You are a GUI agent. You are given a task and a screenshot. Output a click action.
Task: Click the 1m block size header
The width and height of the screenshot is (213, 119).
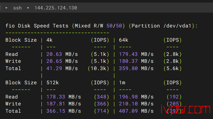click(x=122, y=83)
